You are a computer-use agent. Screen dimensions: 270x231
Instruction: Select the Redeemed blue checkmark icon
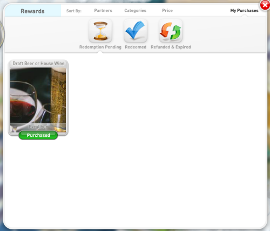(136, 31)
